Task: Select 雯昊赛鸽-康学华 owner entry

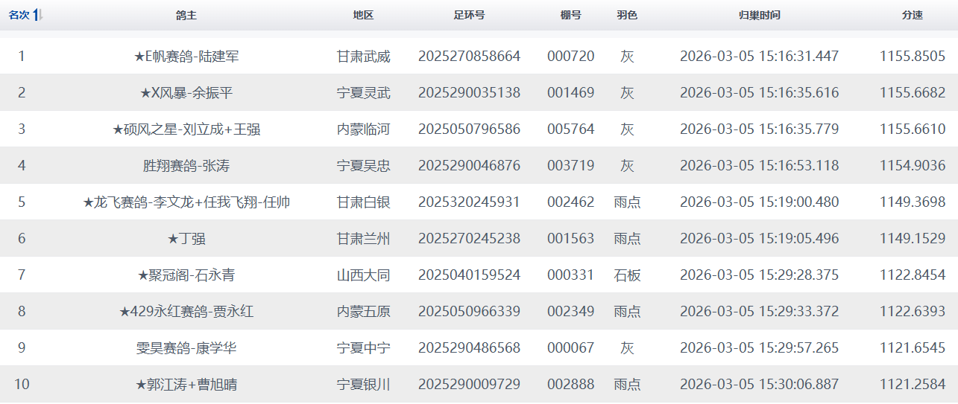Action: click(186, 348)
